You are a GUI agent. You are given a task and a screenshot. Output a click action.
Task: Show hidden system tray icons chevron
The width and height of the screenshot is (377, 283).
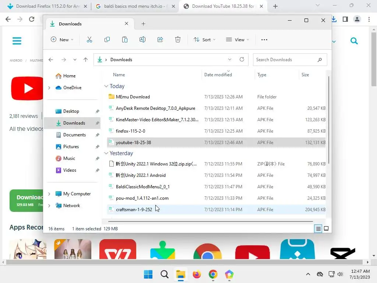click(x=308, y=274)
